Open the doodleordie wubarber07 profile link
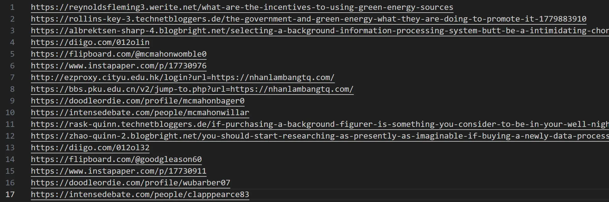 (130, 183)
